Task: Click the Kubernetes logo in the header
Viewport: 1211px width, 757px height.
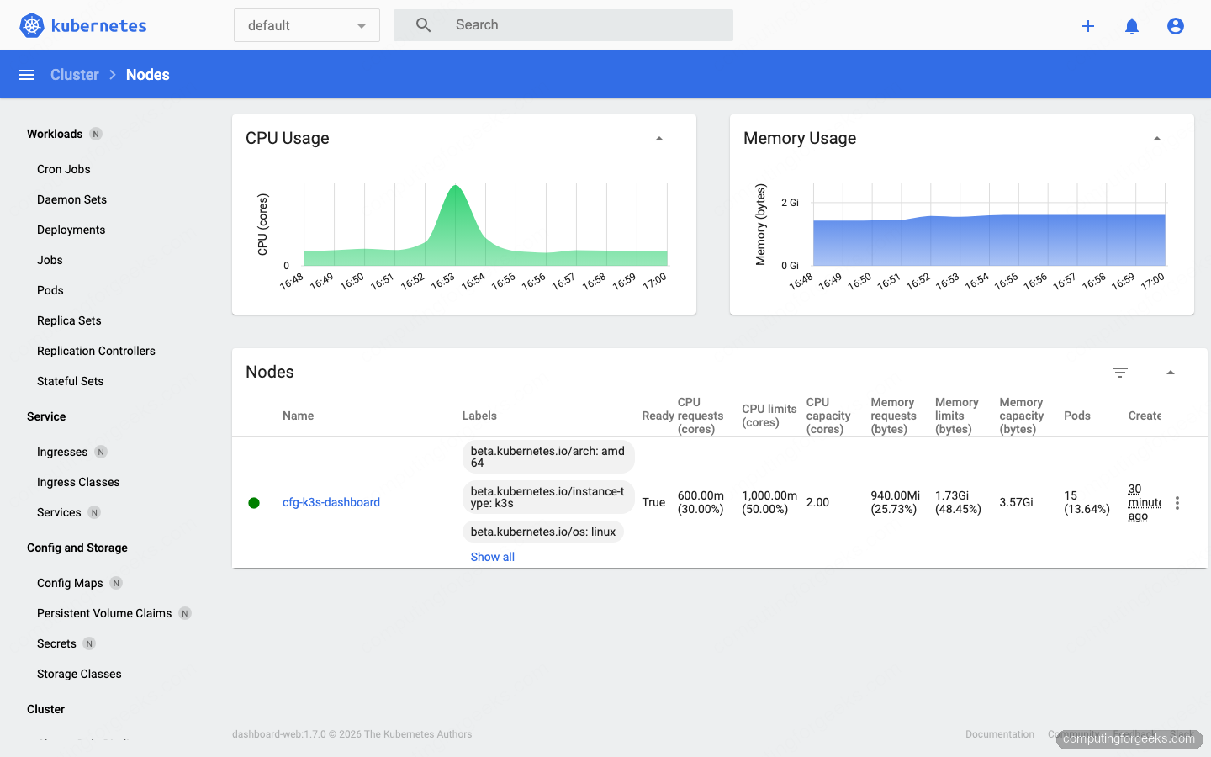Action: [x=31, y=24]
